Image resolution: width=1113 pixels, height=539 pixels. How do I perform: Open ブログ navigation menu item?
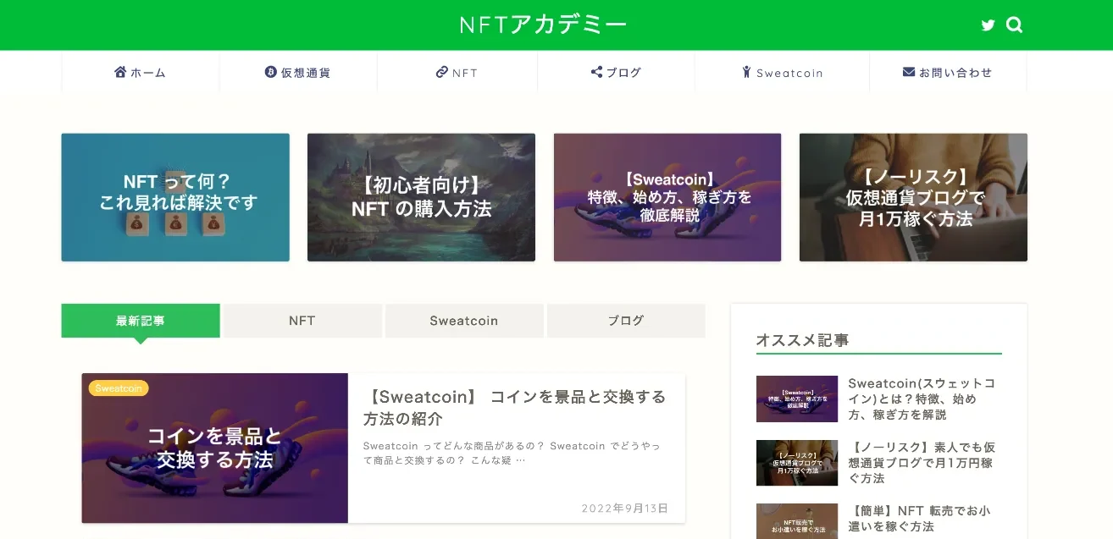616,73
